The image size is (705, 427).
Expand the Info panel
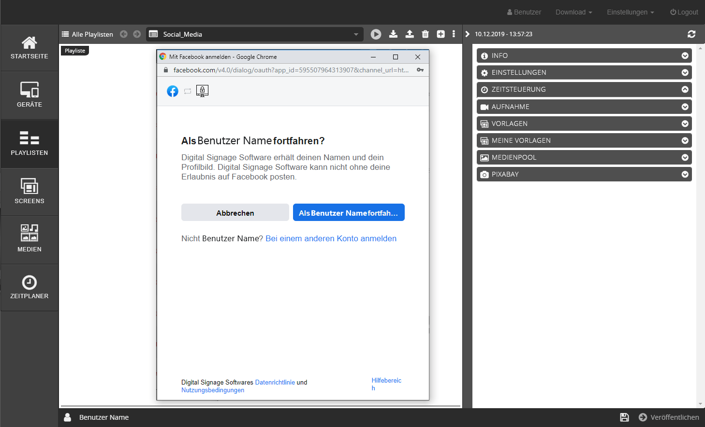pos(685,55)
